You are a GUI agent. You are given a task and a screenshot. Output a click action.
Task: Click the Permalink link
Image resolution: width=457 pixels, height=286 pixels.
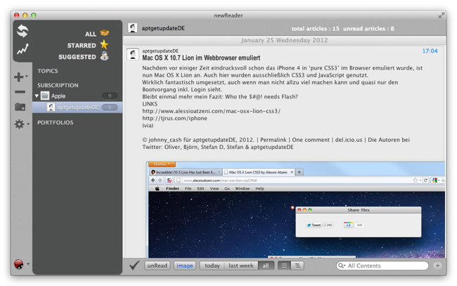pos(273,140)
